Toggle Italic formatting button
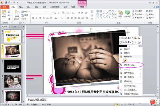Screen dimensions: 160x106 [37, 18]
